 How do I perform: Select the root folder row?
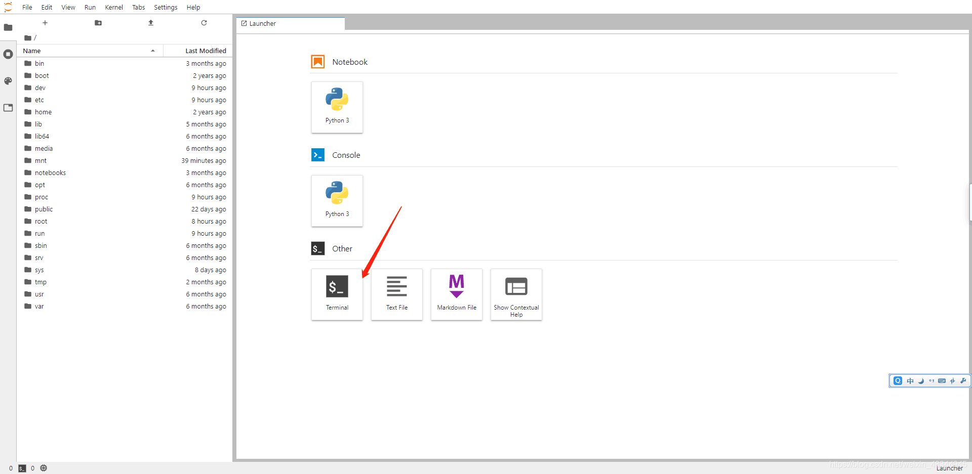[x=125, y=221]
